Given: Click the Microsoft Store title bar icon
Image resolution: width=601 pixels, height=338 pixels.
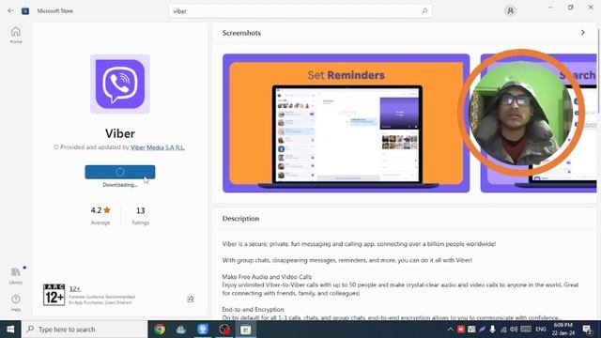Looking at the screenshot, I should click(x=25, y=10).
